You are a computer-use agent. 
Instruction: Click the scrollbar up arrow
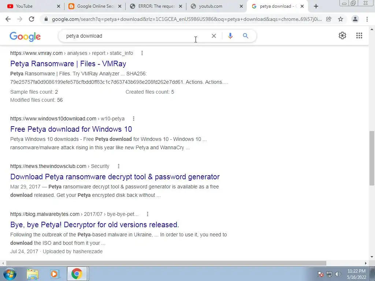point(372,29)
